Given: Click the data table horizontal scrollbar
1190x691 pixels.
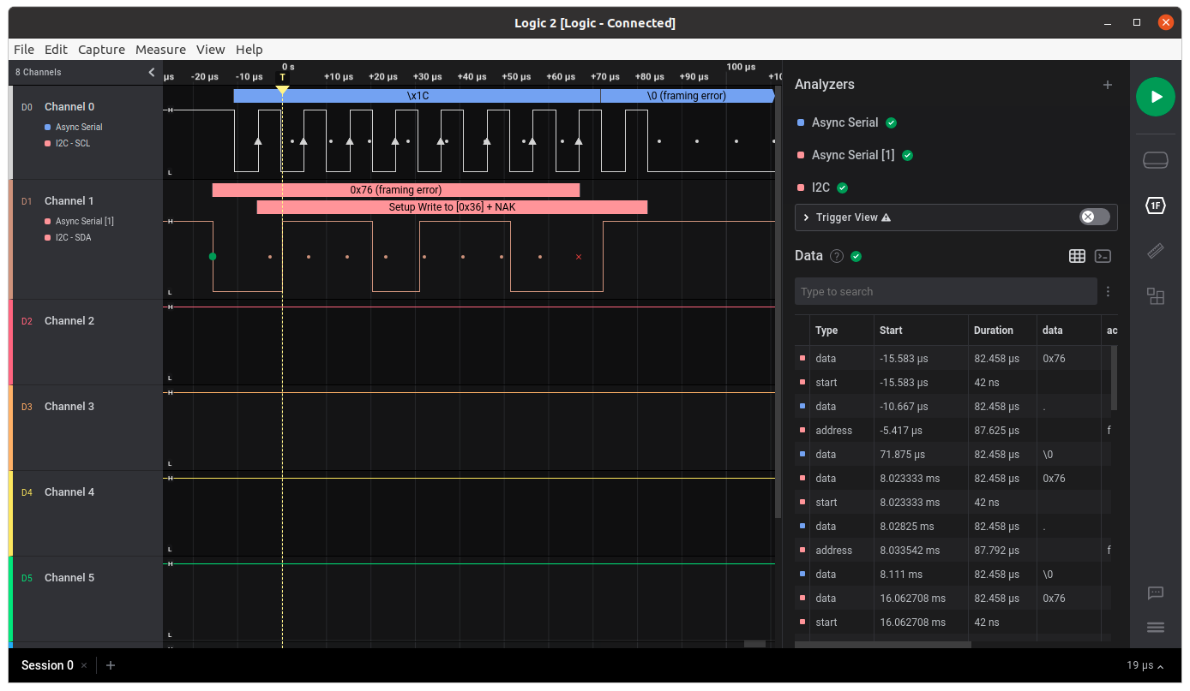Looking at the screenshot, I should click(x=883, y=645).
